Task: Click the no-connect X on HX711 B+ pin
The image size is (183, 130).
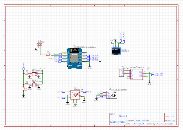Action: (x=127, y=78)
